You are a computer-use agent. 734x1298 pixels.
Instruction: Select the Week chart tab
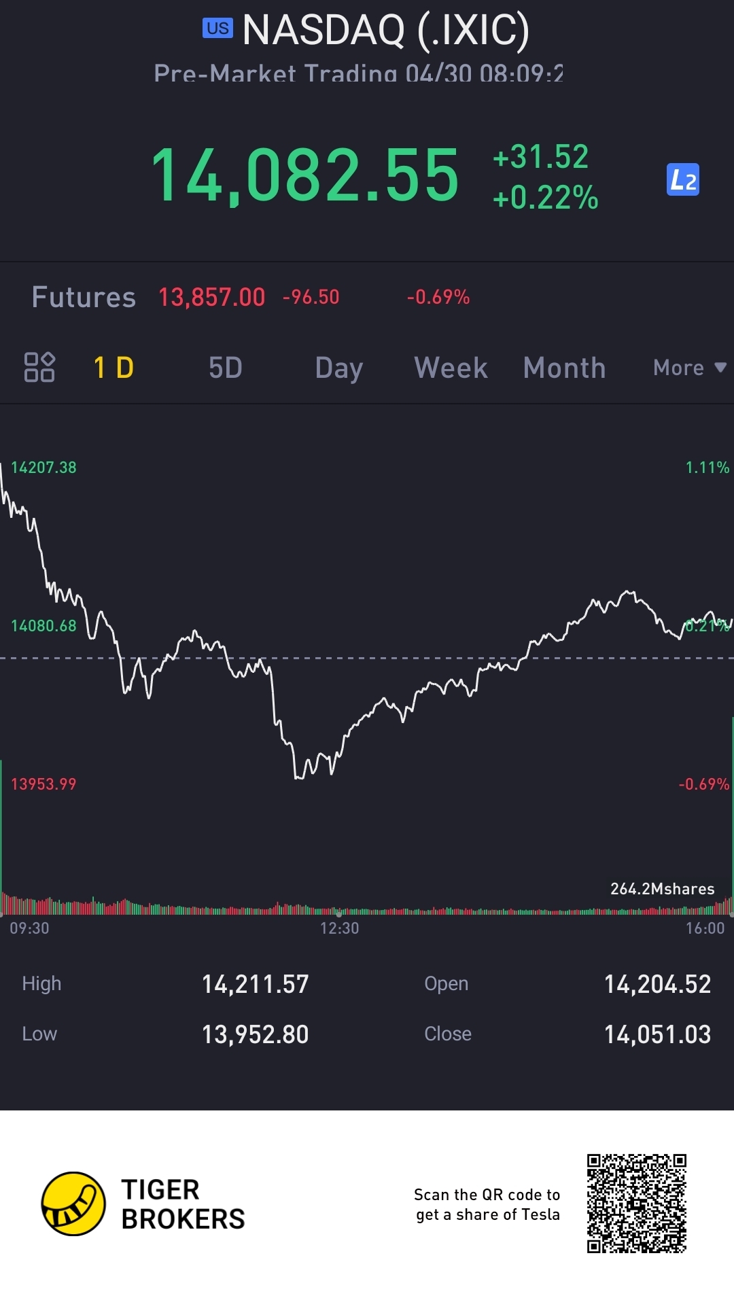(x=451, y=368)
